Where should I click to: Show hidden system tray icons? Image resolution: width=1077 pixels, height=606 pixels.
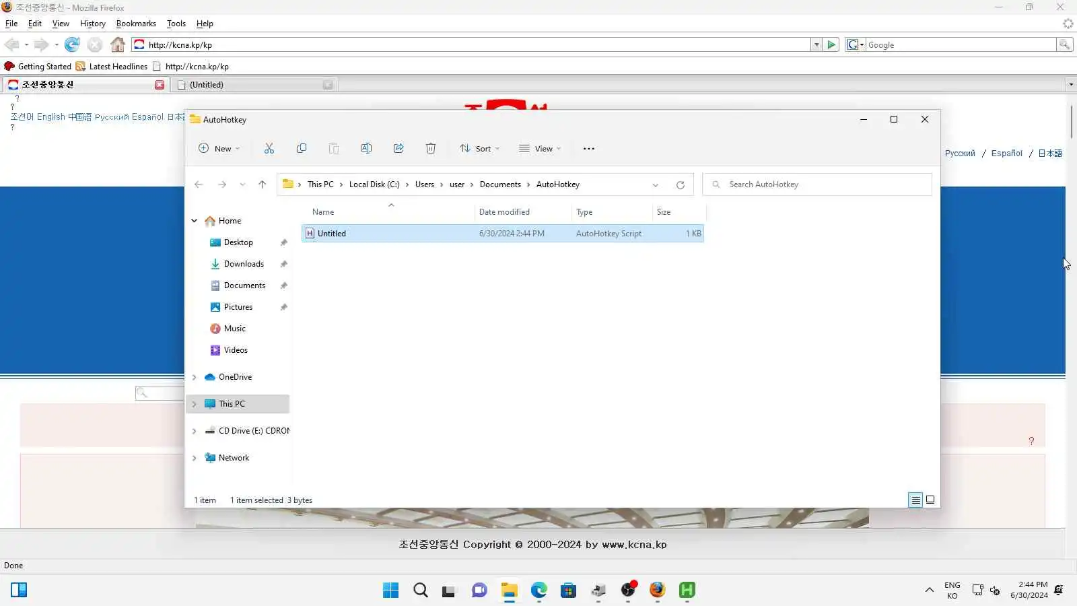pyautogui.click(x=930, y=591)
